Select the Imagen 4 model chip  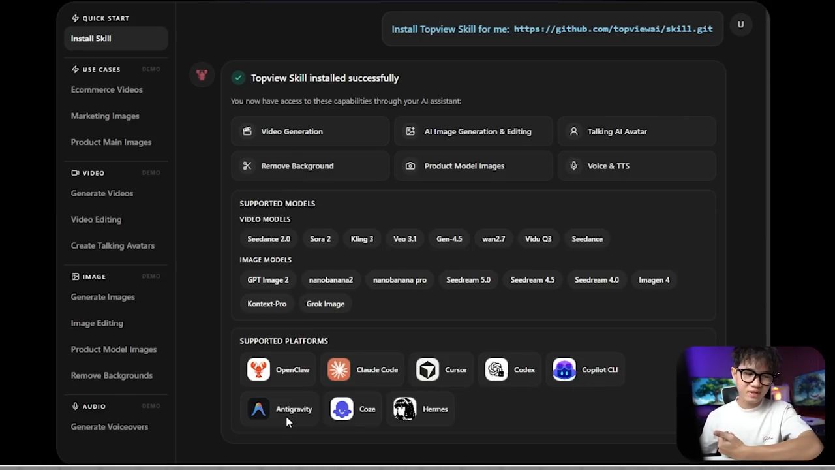(x=654, y=280)
